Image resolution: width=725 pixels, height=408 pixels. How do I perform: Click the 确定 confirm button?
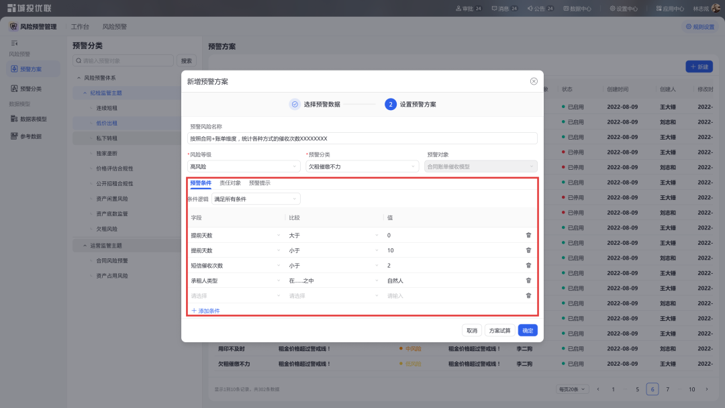tap(528, 330)
